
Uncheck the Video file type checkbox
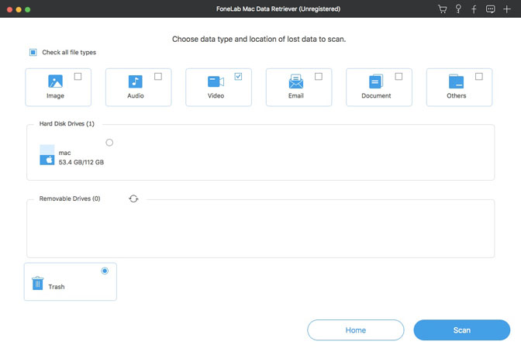click(238, 76)
